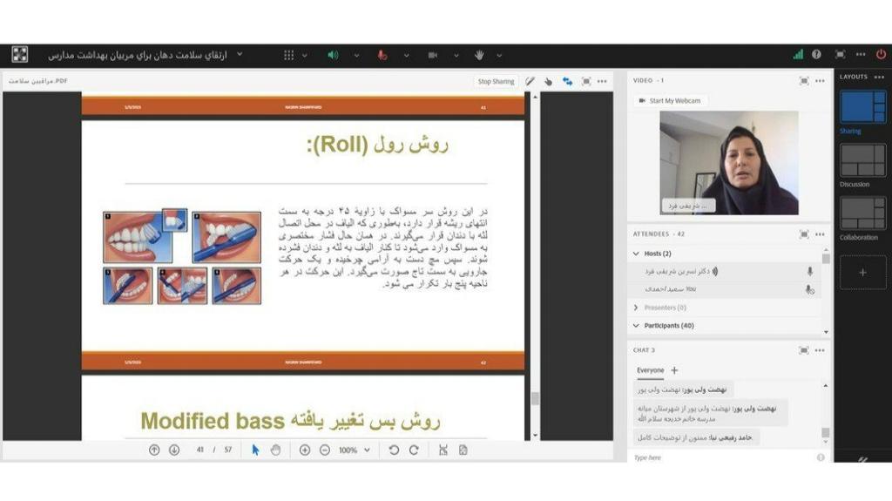The image size is (892, 501).
Task: Click the zoom in plus icon
Action: (304, 450)
